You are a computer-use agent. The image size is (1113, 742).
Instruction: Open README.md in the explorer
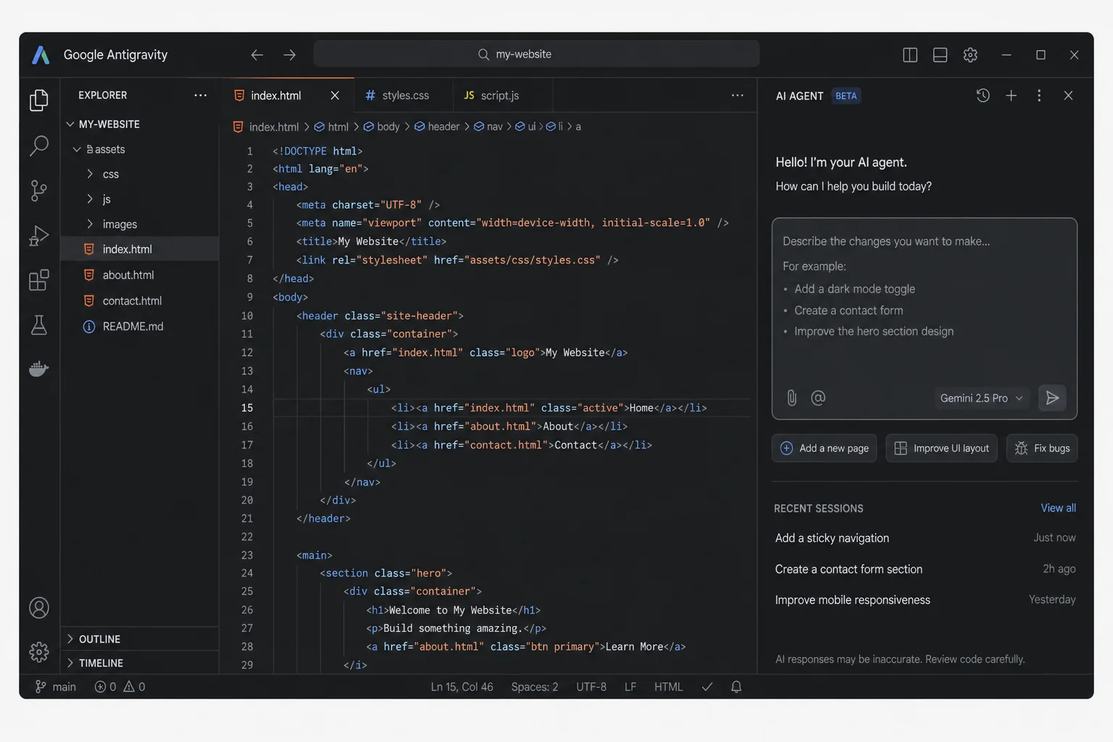pos(133,327)
